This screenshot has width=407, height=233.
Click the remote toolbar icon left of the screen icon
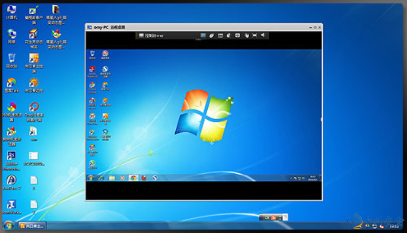point(229,36)
